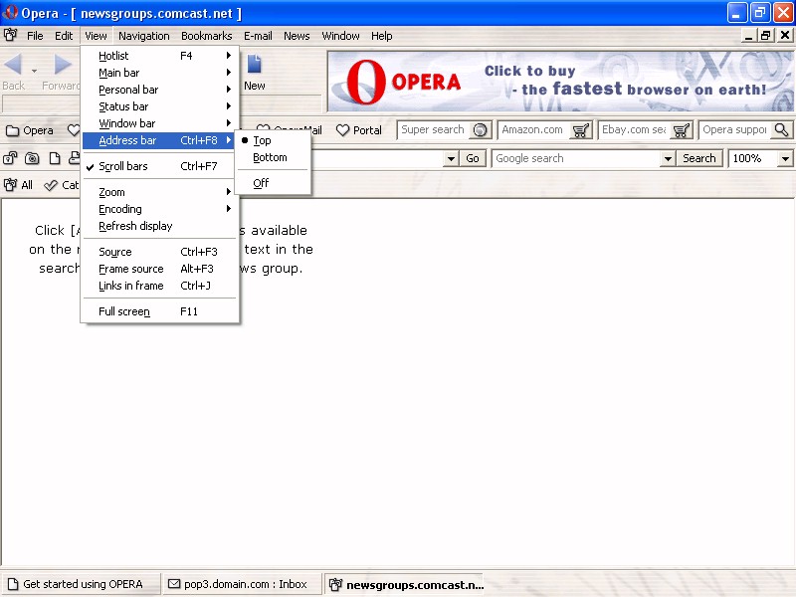796x597 pixels.
Task: Expand the address field dropdown arrow
Action: coord(451,159)
